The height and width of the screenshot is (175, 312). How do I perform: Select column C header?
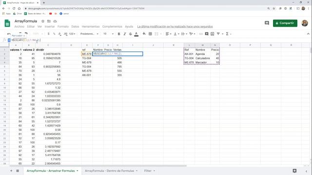pyautogui.click(x=48, y=45)
